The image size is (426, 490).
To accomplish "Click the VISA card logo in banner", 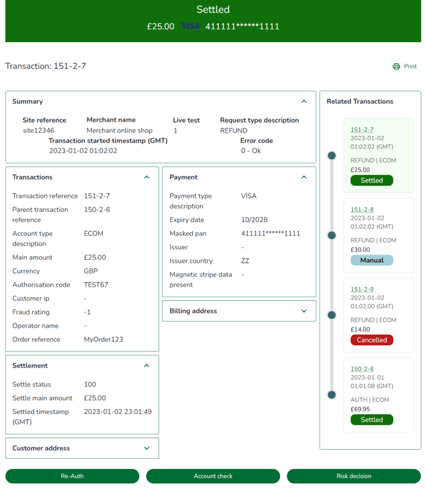I will click(191, 27).
